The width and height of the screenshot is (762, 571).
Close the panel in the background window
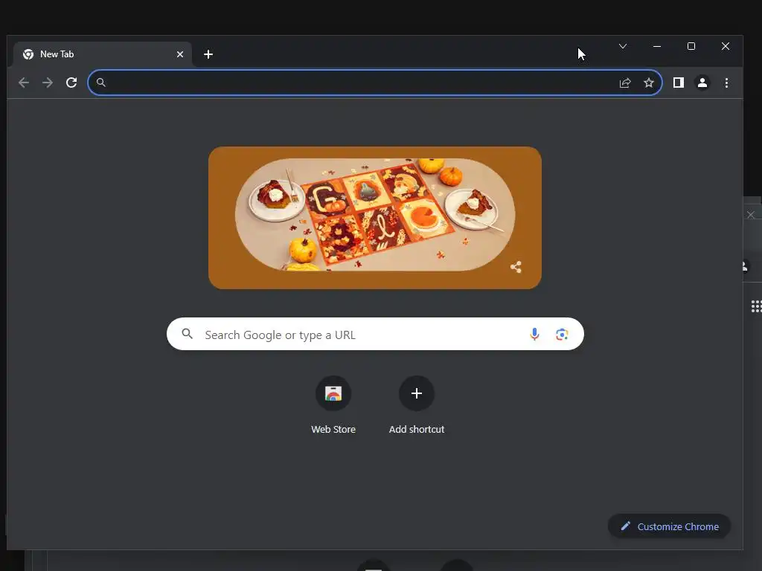[x=751, y=215]
